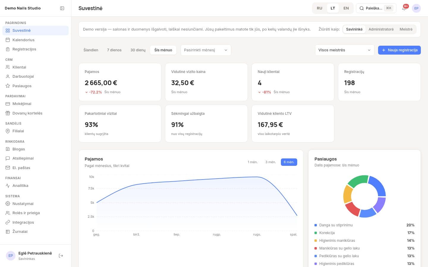Switch view role to Meistrė
The width and height of the screenshot is (428, 267).
tap(406, 29)
